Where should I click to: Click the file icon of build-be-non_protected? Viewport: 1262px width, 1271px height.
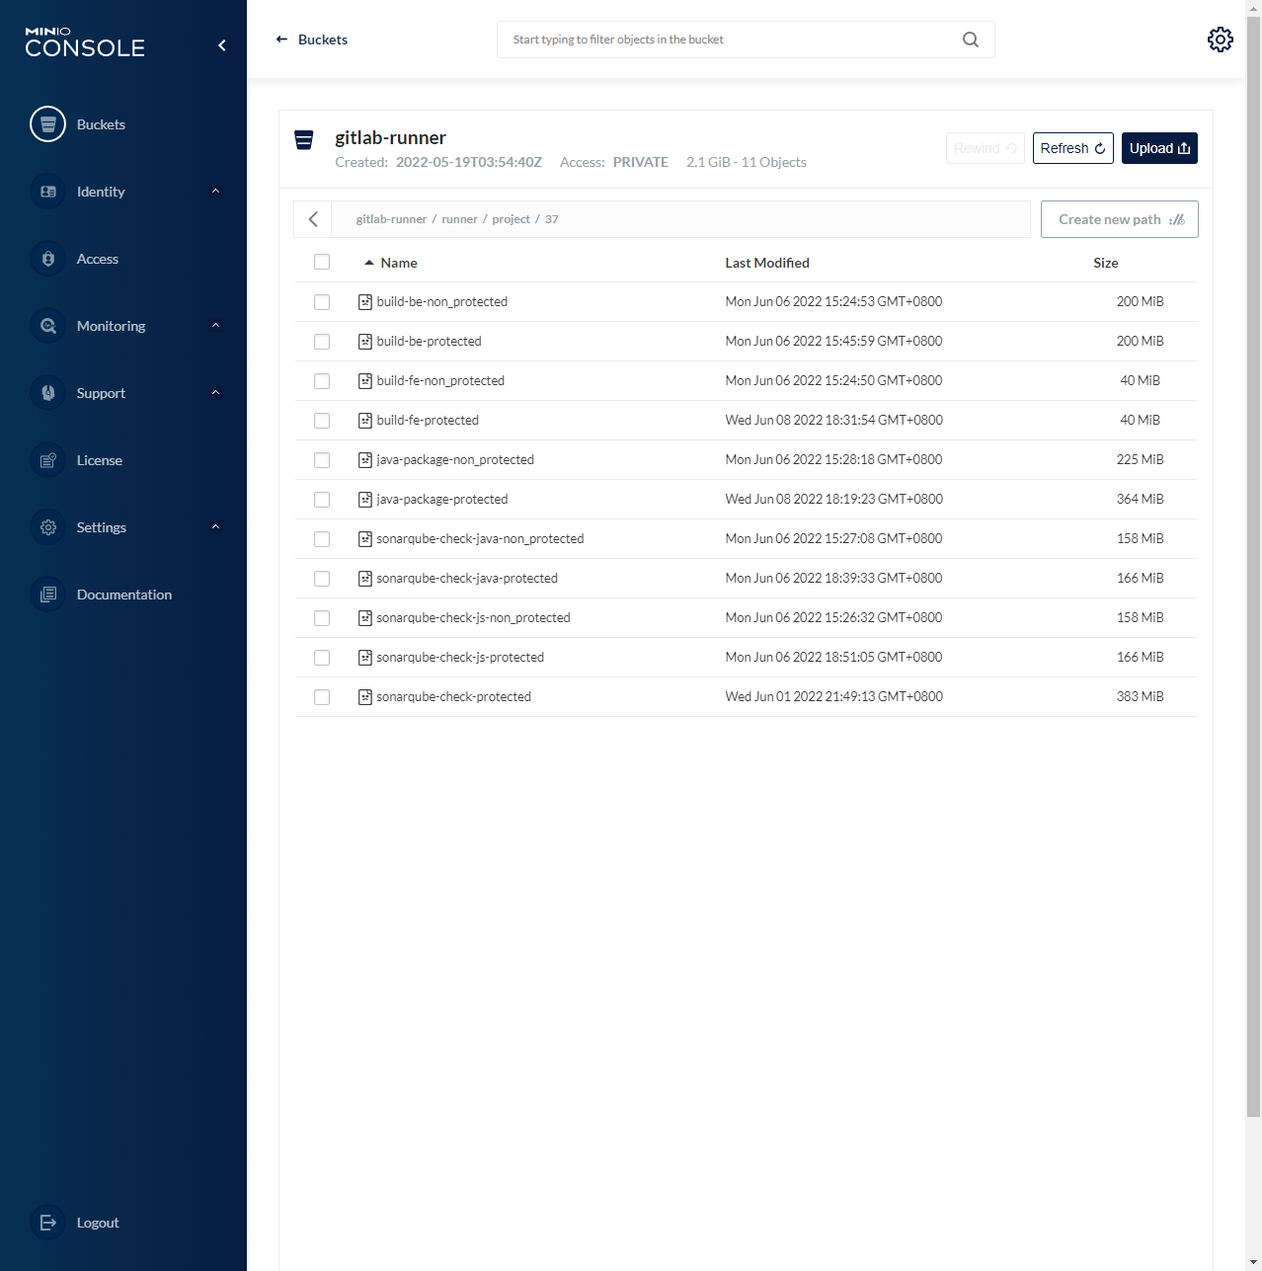[365, 302]
